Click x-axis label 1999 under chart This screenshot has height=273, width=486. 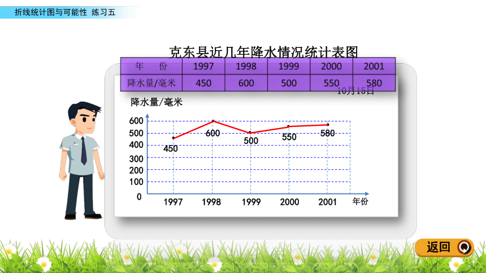251,202
